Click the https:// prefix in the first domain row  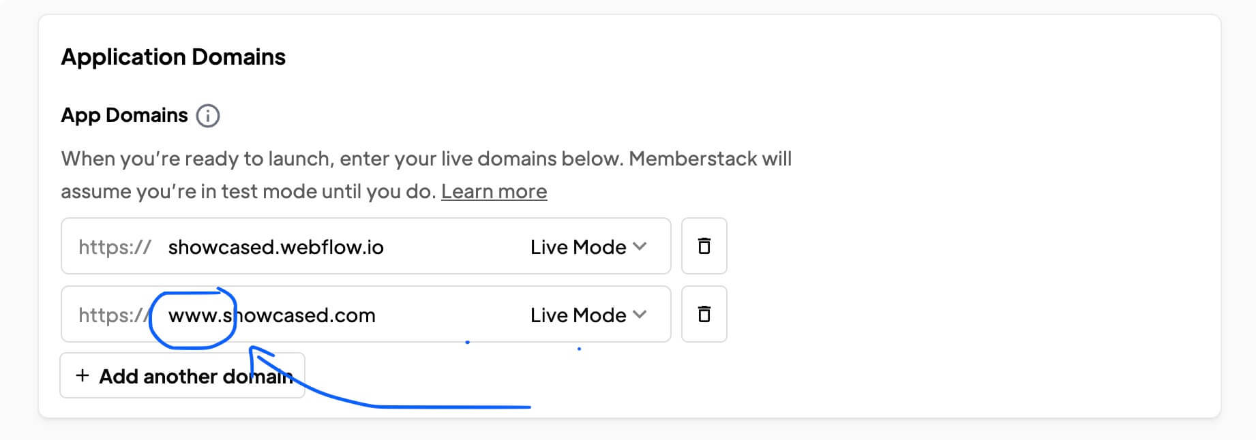[115, 247]
